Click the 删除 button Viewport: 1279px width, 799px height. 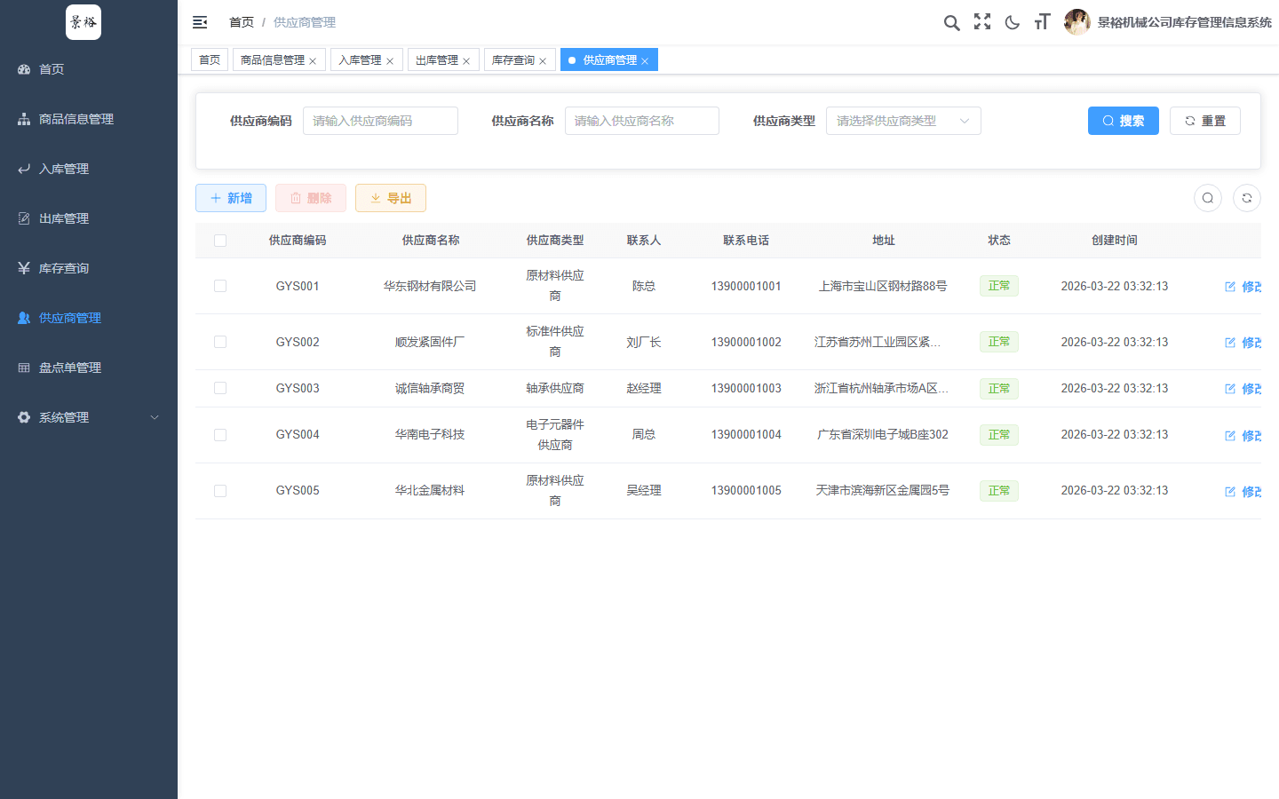[311, 198]
